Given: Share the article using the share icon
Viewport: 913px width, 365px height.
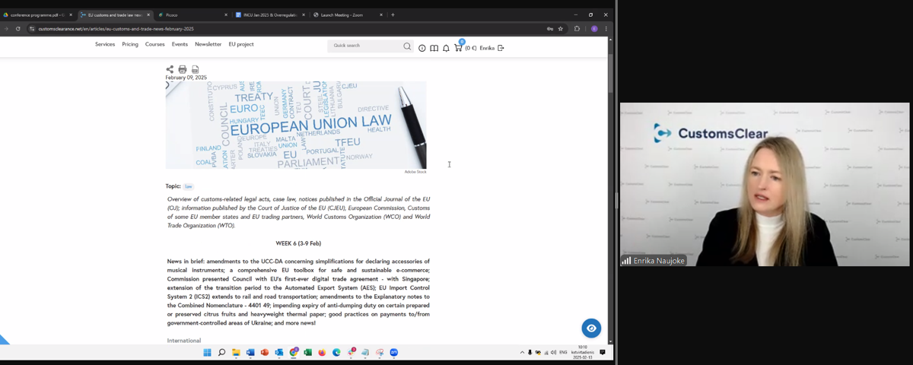Looking at the screenshot, I should click(x=170, y=69).
